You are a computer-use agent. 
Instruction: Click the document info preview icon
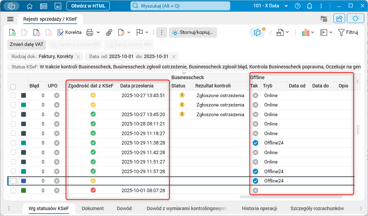click(37, 32)
